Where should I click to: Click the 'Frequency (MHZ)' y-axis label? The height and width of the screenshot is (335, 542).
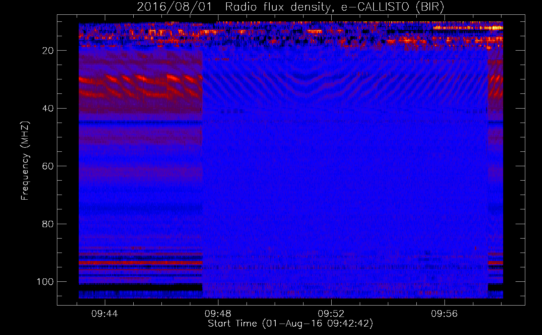[25, 160]
